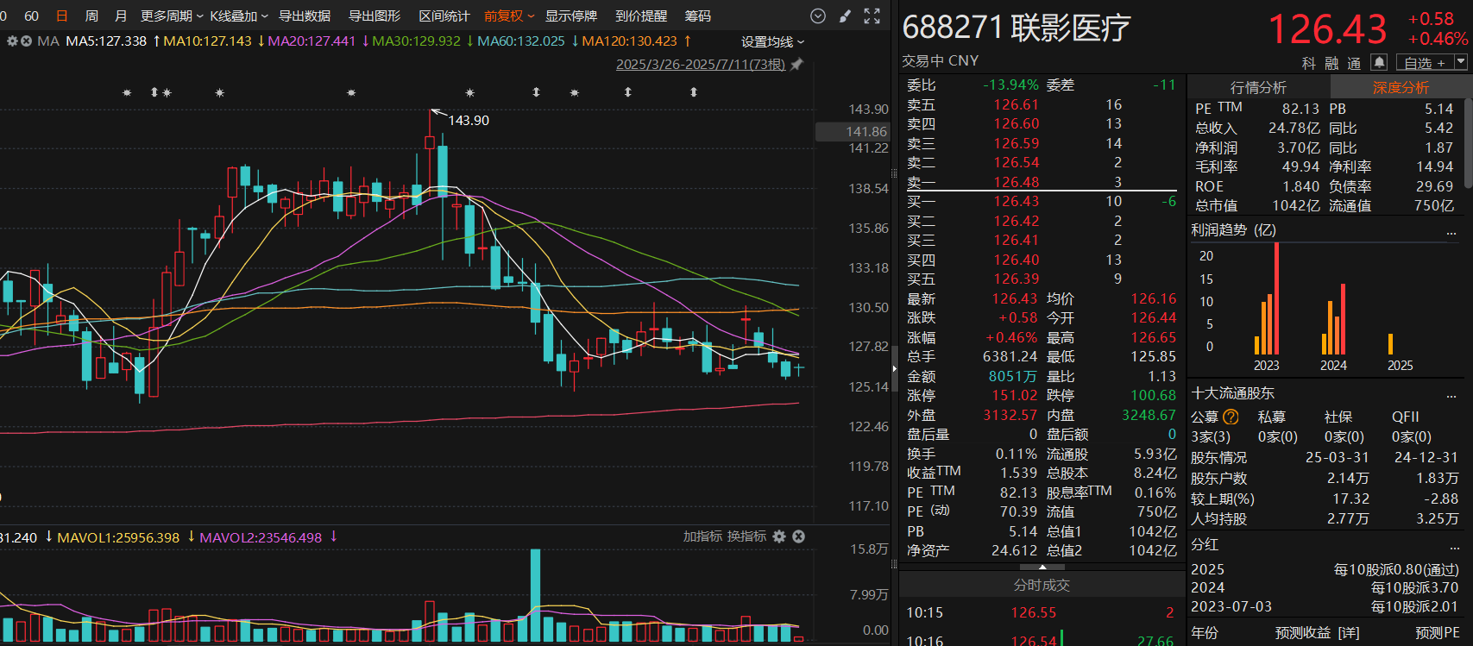Expand the 分时成交 panel upward arrow

[x=1042, y=568]
